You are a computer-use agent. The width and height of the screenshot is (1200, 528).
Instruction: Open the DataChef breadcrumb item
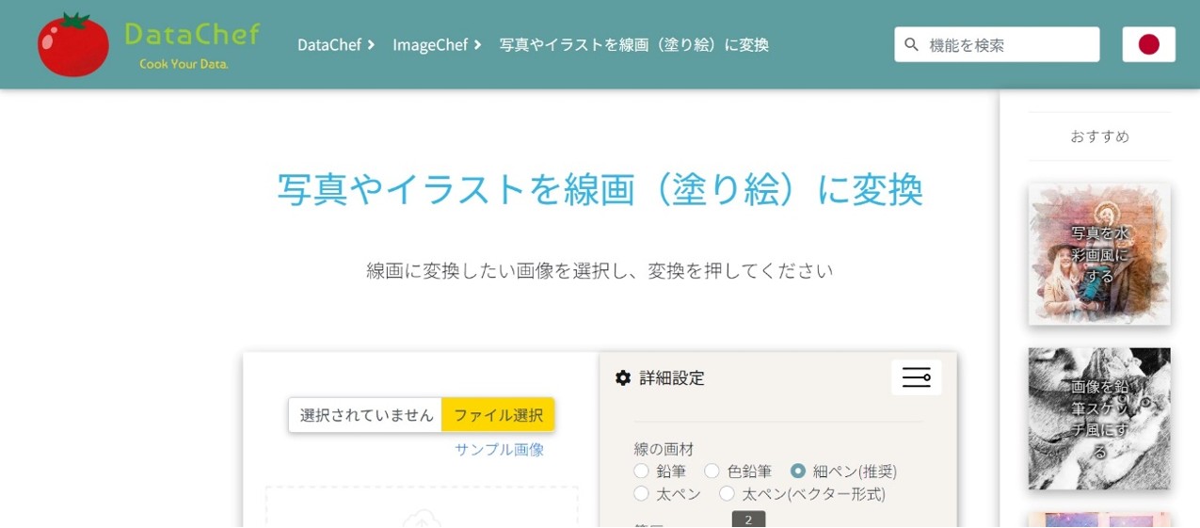[329, 44]
